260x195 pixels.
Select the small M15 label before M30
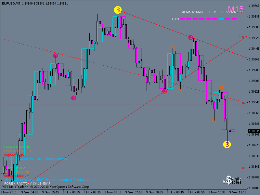click(x=195, y=12)
